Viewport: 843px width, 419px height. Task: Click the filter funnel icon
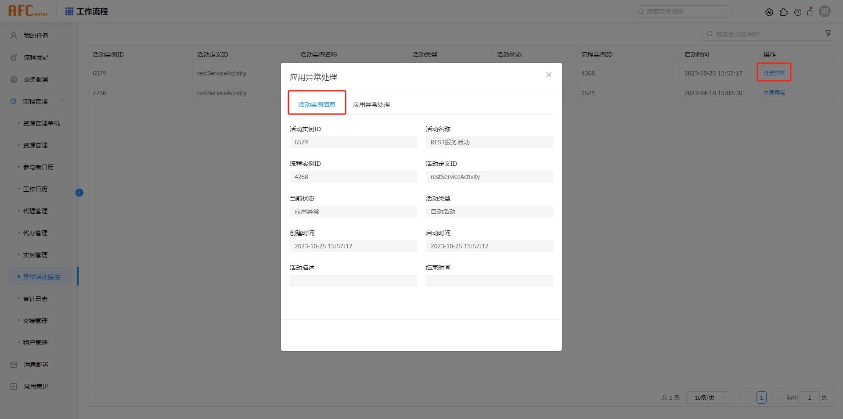coord(828,34)
